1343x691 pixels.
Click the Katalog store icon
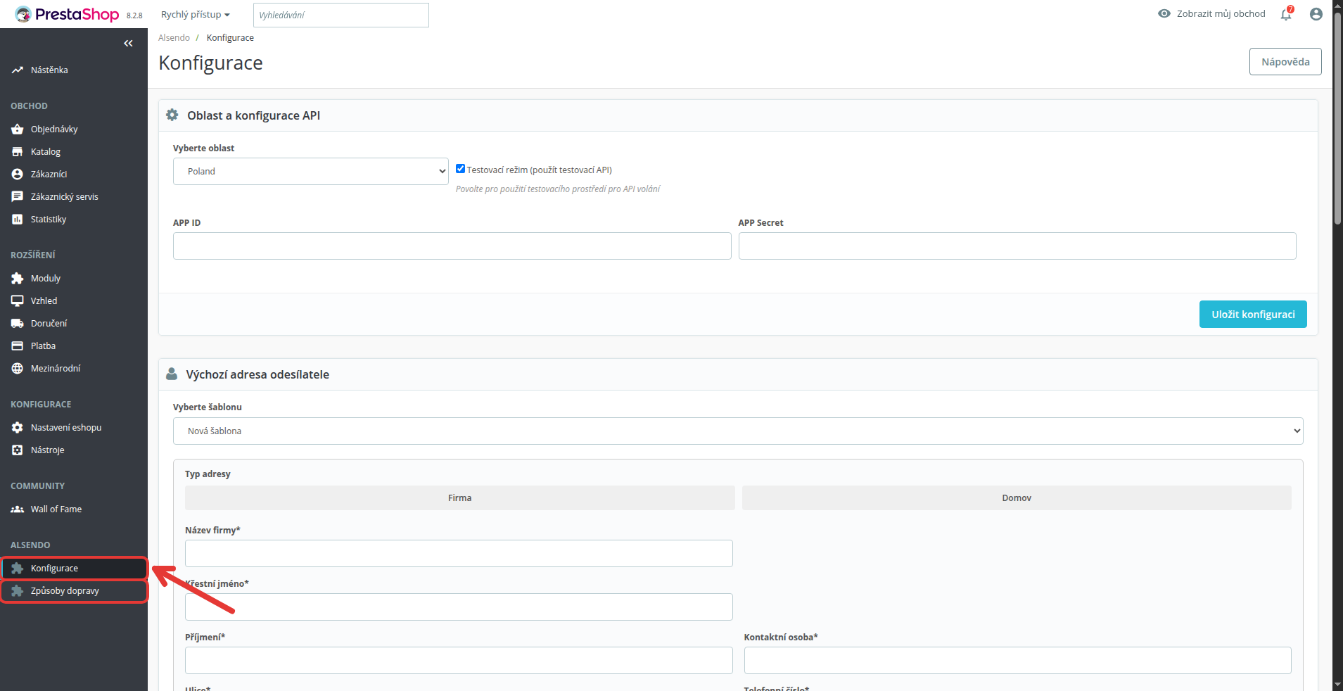(18, 152)
